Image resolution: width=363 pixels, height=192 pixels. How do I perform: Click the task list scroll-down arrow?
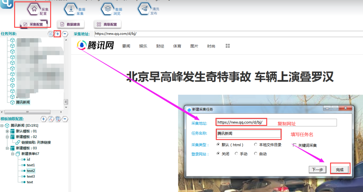[66, 107]
